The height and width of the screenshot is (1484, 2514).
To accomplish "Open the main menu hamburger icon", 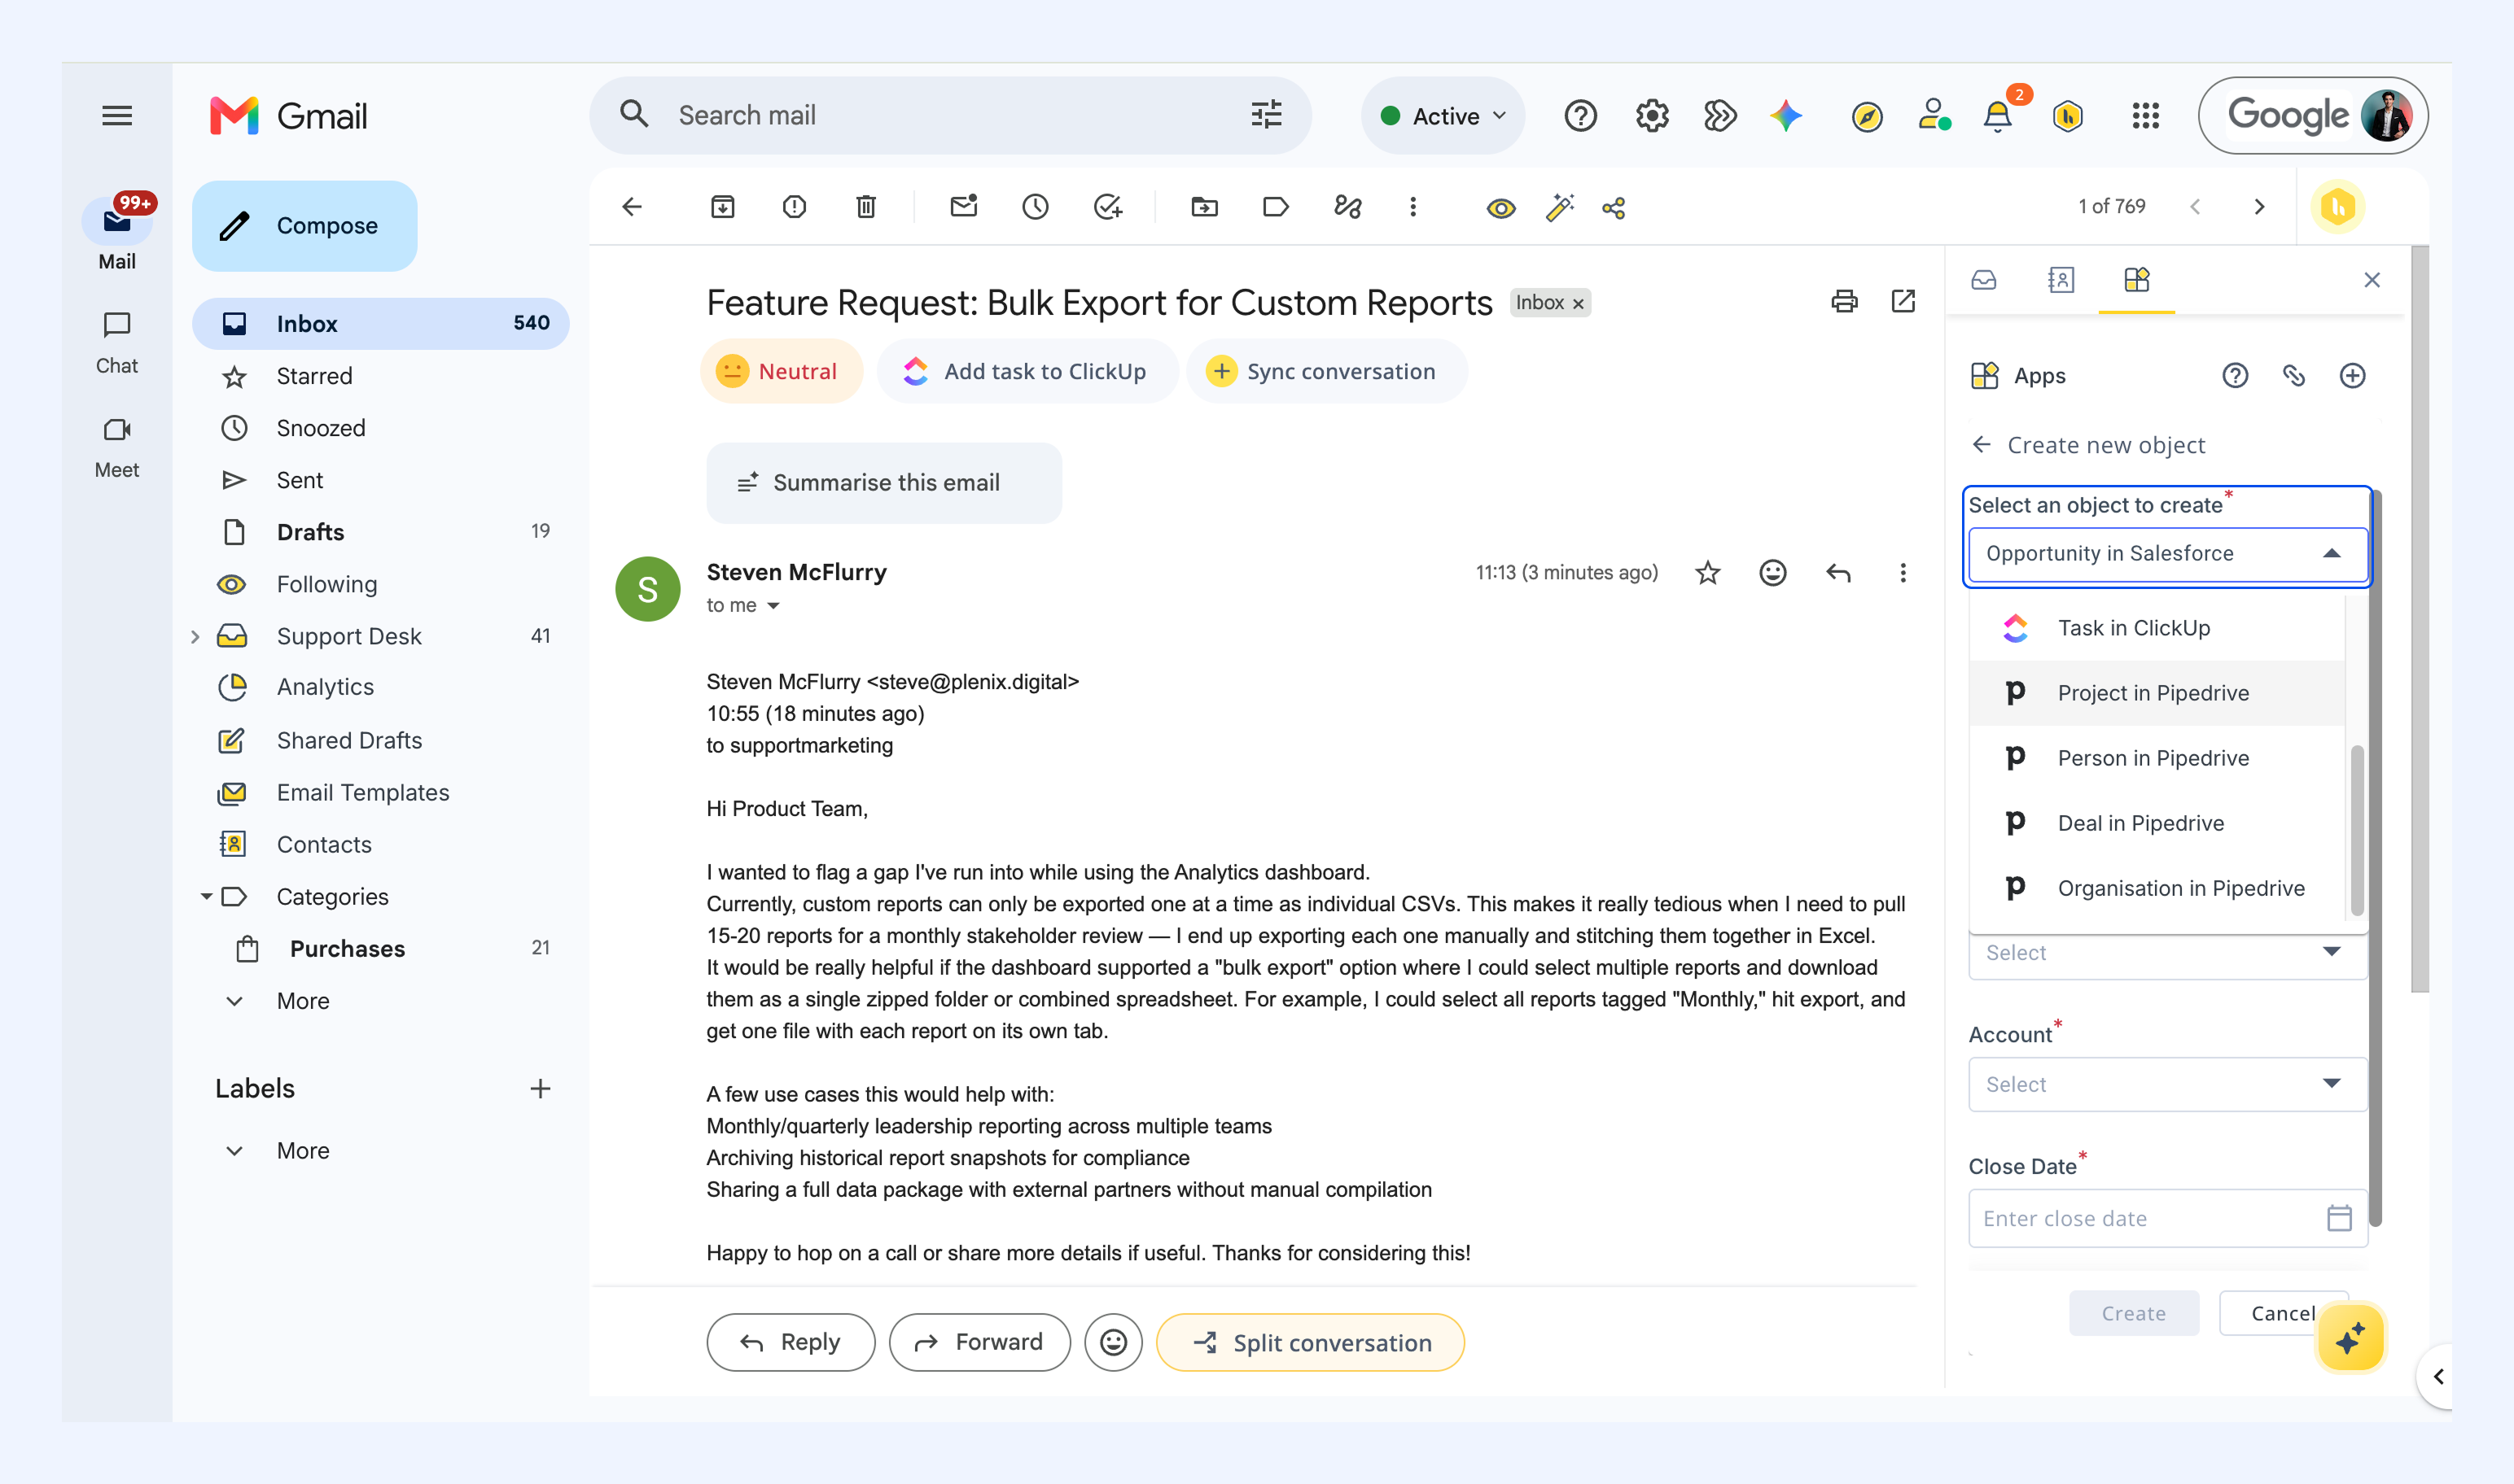I will [x=117, y=116].
